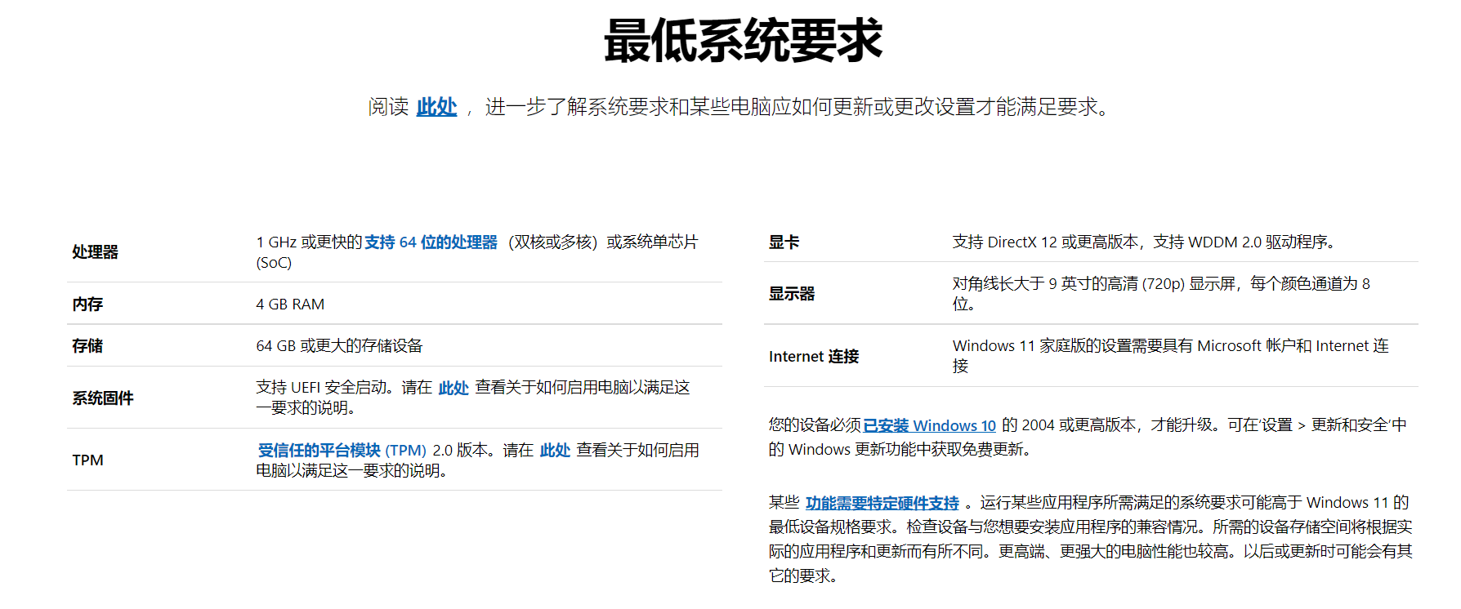Click the Windows 11 家庭版 Microsoft 帐户 requirement text
Image resolution: width=1461 pixels, height=609 pixels.
[x=1171, y=356]
